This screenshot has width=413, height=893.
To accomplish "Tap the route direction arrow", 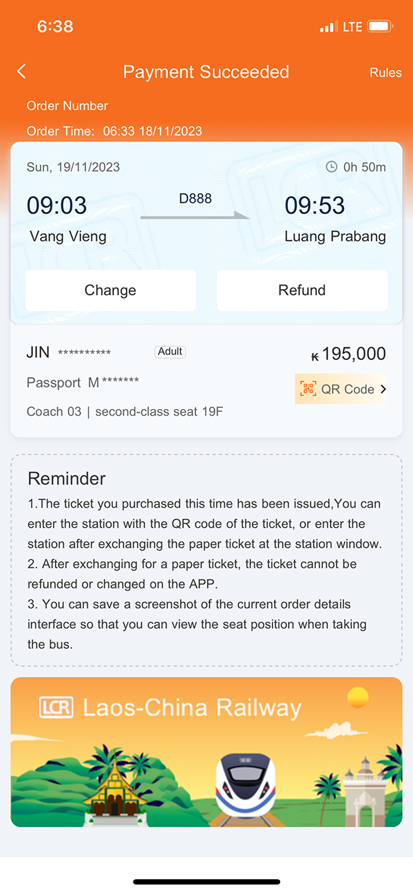I will click(x=195, y=216).
